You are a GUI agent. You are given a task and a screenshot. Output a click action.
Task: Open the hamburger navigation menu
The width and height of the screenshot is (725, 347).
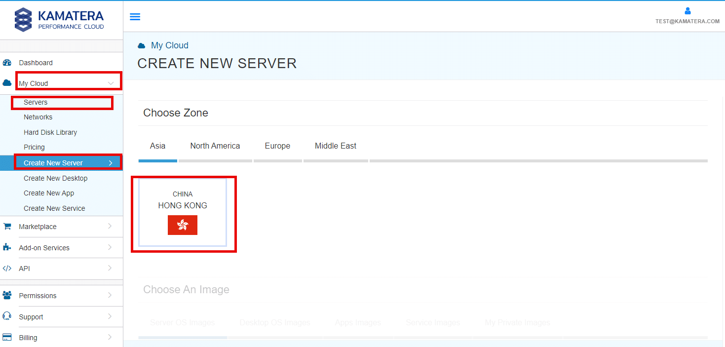pyautogui.click(x=135, y=16)
